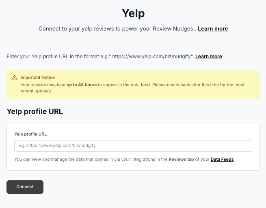
Task: Click the large Yelp profile URL section heading
Action: [x=35, y=111]
